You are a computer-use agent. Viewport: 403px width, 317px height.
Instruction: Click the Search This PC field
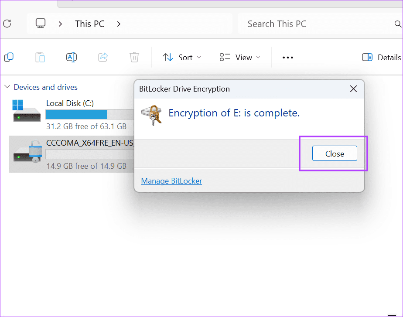pyautogui.click(x=318, y=24)
